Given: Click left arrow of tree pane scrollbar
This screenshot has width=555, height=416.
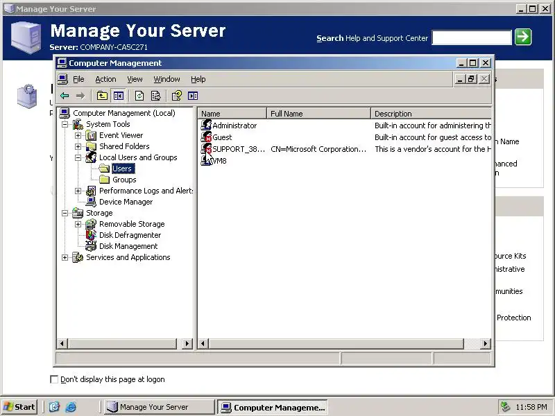Looking at the screenshot, I should 62,343.
